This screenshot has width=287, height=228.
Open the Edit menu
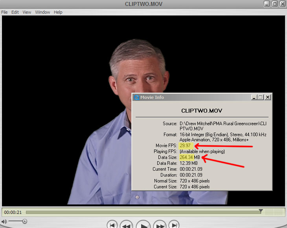[x=15, y=12]
